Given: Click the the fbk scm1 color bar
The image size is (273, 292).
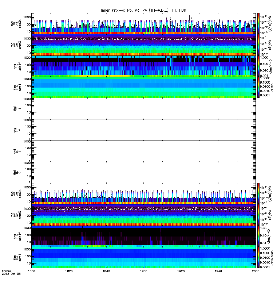Looking at the screenshot, I should [x=258, y=257].
